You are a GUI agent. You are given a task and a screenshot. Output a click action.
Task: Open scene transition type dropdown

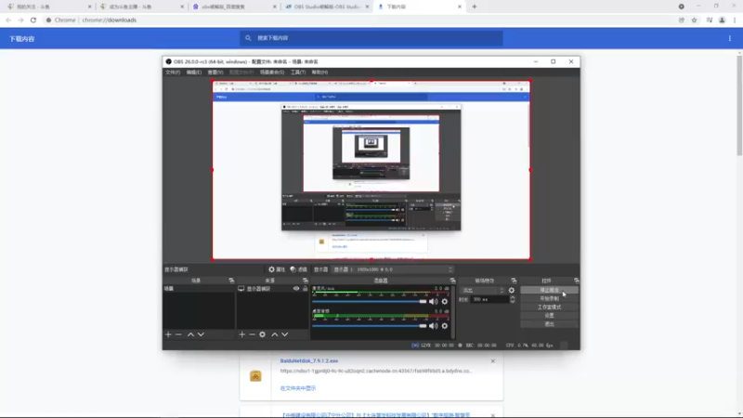tap(482, 290)
